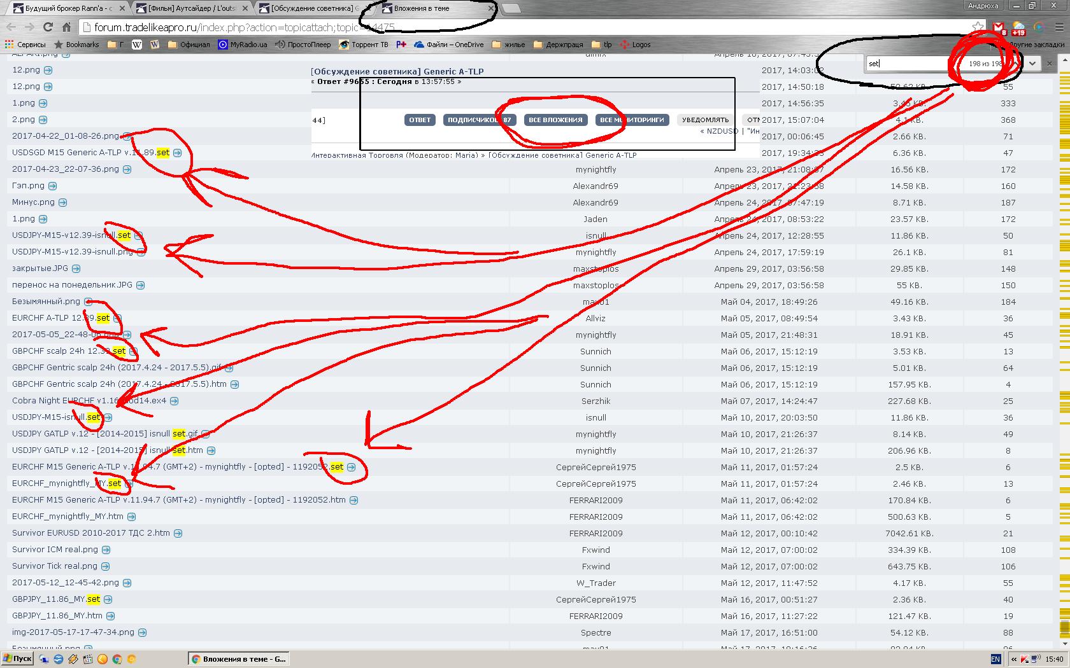This screenshot has width=1070, height=668.
Task: Select the Вложения в теме tab
Action: [438, 8]
